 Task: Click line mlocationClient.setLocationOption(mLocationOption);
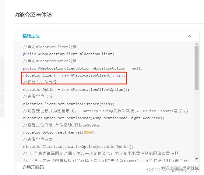78,147
